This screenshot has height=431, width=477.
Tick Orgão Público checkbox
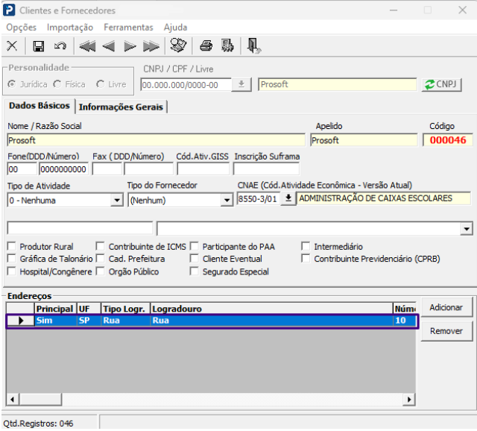pos(100,271)
